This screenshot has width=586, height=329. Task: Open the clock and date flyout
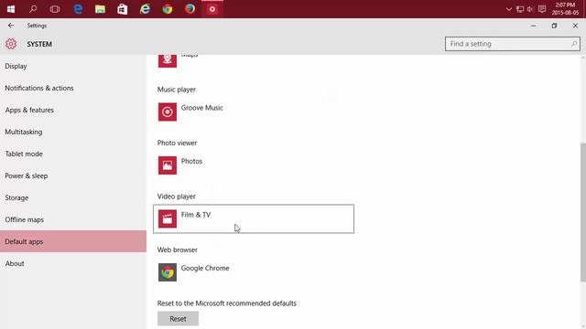pos(565,9)
